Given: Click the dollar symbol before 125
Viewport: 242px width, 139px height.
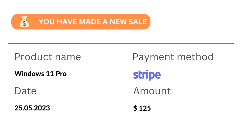Looking at the screenshot, I should pyautogui.click(x=135, y=108).
